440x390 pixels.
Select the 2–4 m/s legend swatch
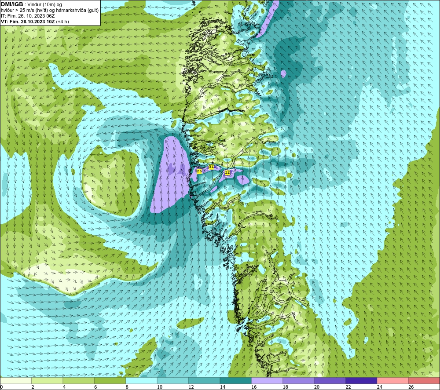coord(47,380)
